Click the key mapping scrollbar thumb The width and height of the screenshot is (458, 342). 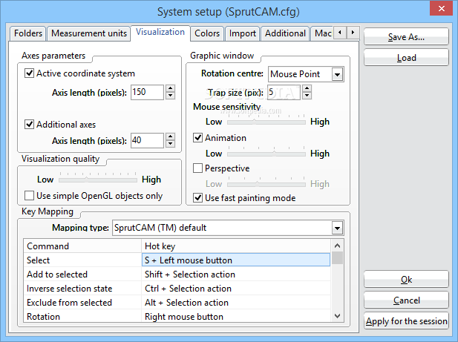click(337, 258)
